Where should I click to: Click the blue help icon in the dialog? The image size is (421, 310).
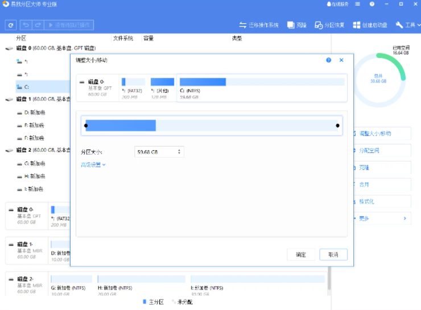[x=328, y=60]
